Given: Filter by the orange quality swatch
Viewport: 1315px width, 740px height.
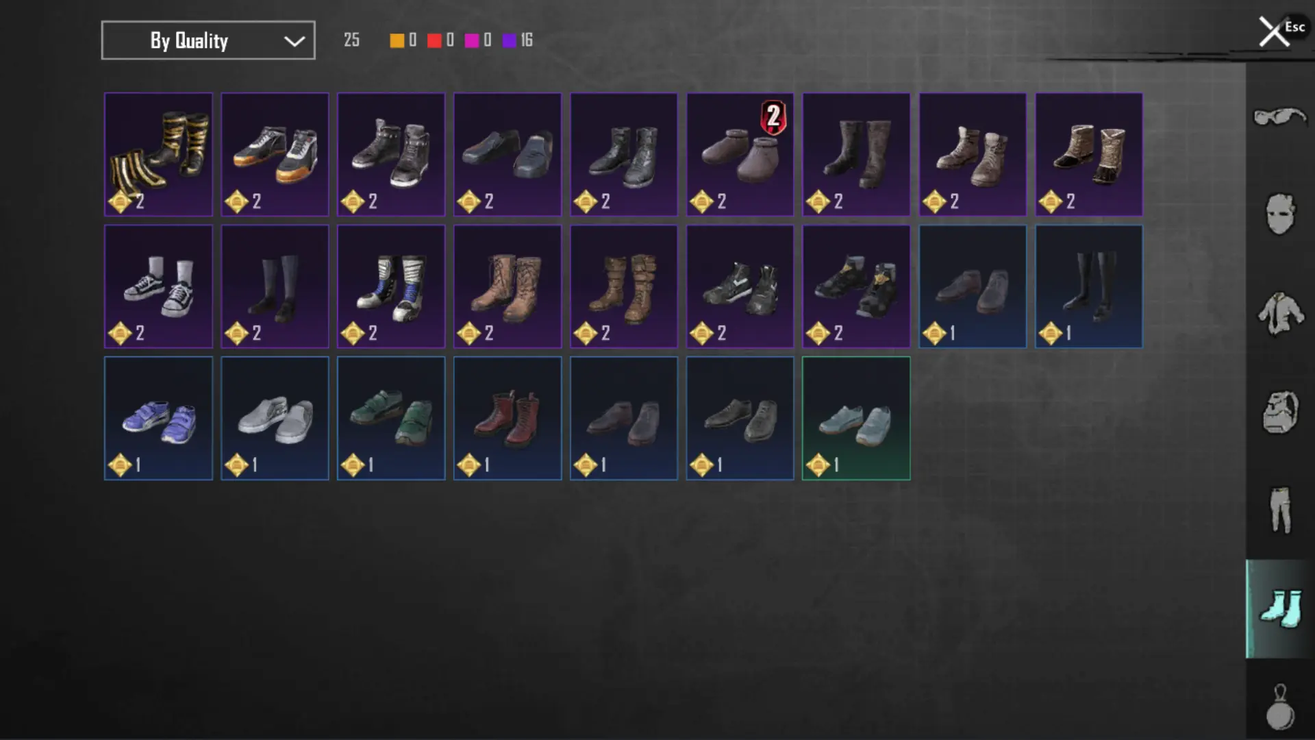Looking at the screenshot, I should 397,40.
